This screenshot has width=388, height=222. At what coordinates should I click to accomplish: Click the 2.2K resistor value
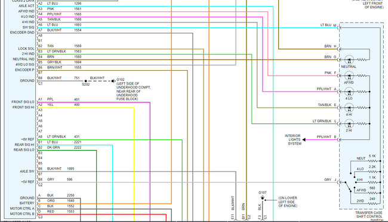pos(372,167)
